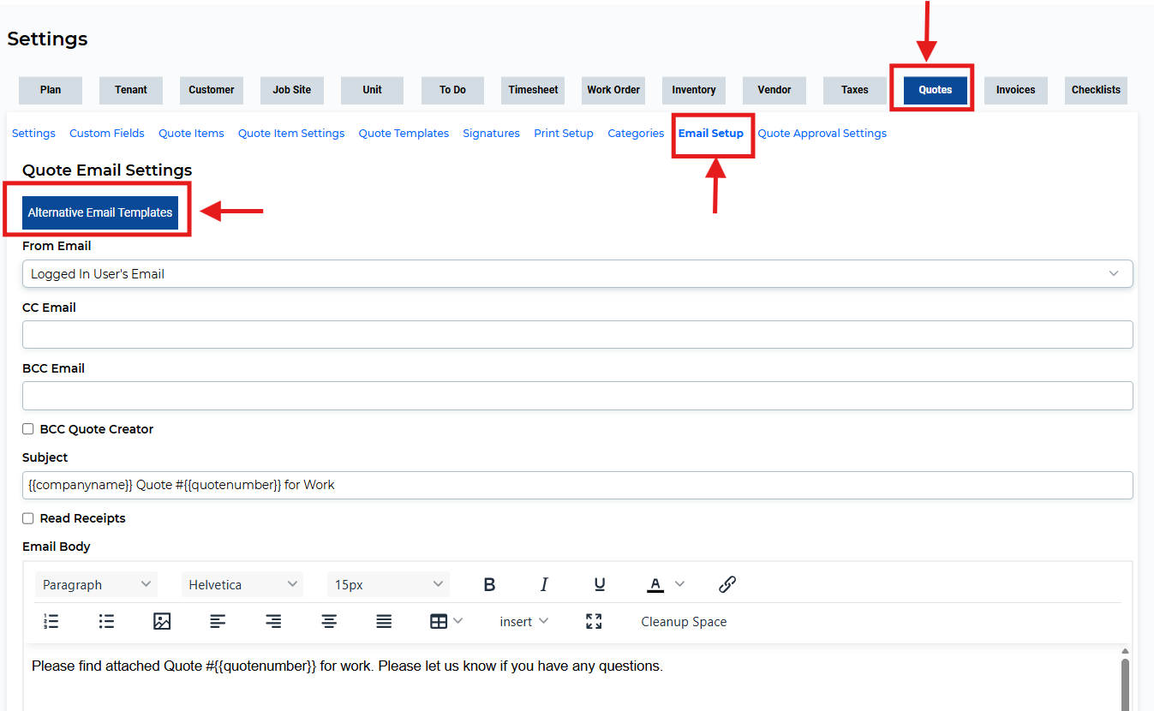Switch to the Tenant settings tab
1154x711 pixels.
coord(131,90)
